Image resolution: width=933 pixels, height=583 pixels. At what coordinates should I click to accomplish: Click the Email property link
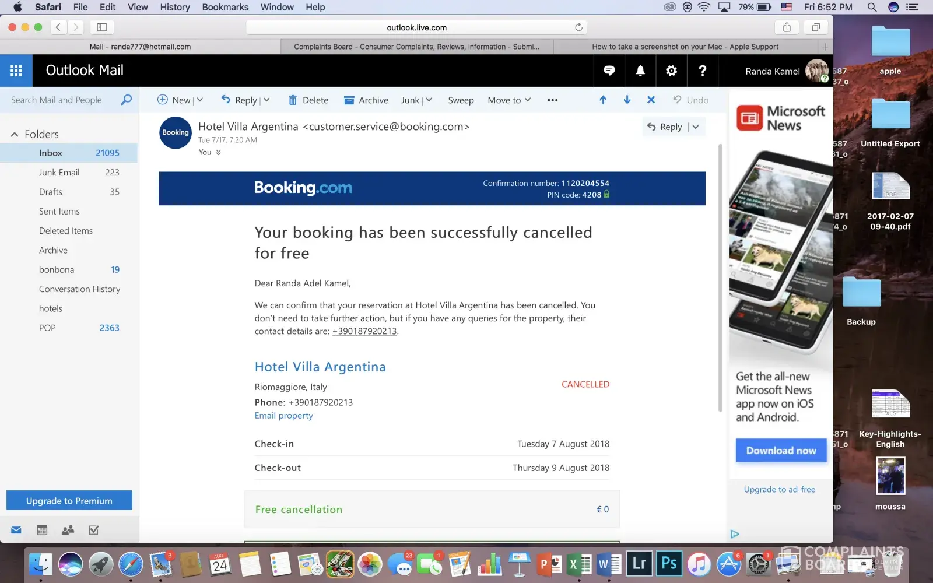point(283,416)
